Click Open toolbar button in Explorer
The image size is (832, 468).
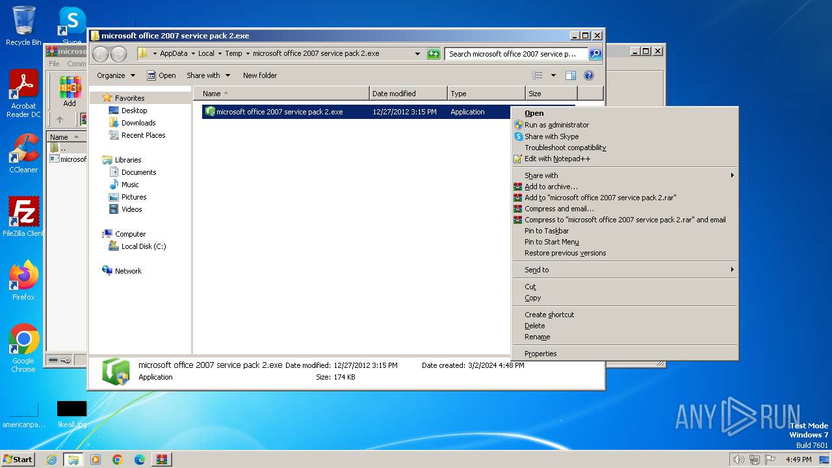(161, 75)
